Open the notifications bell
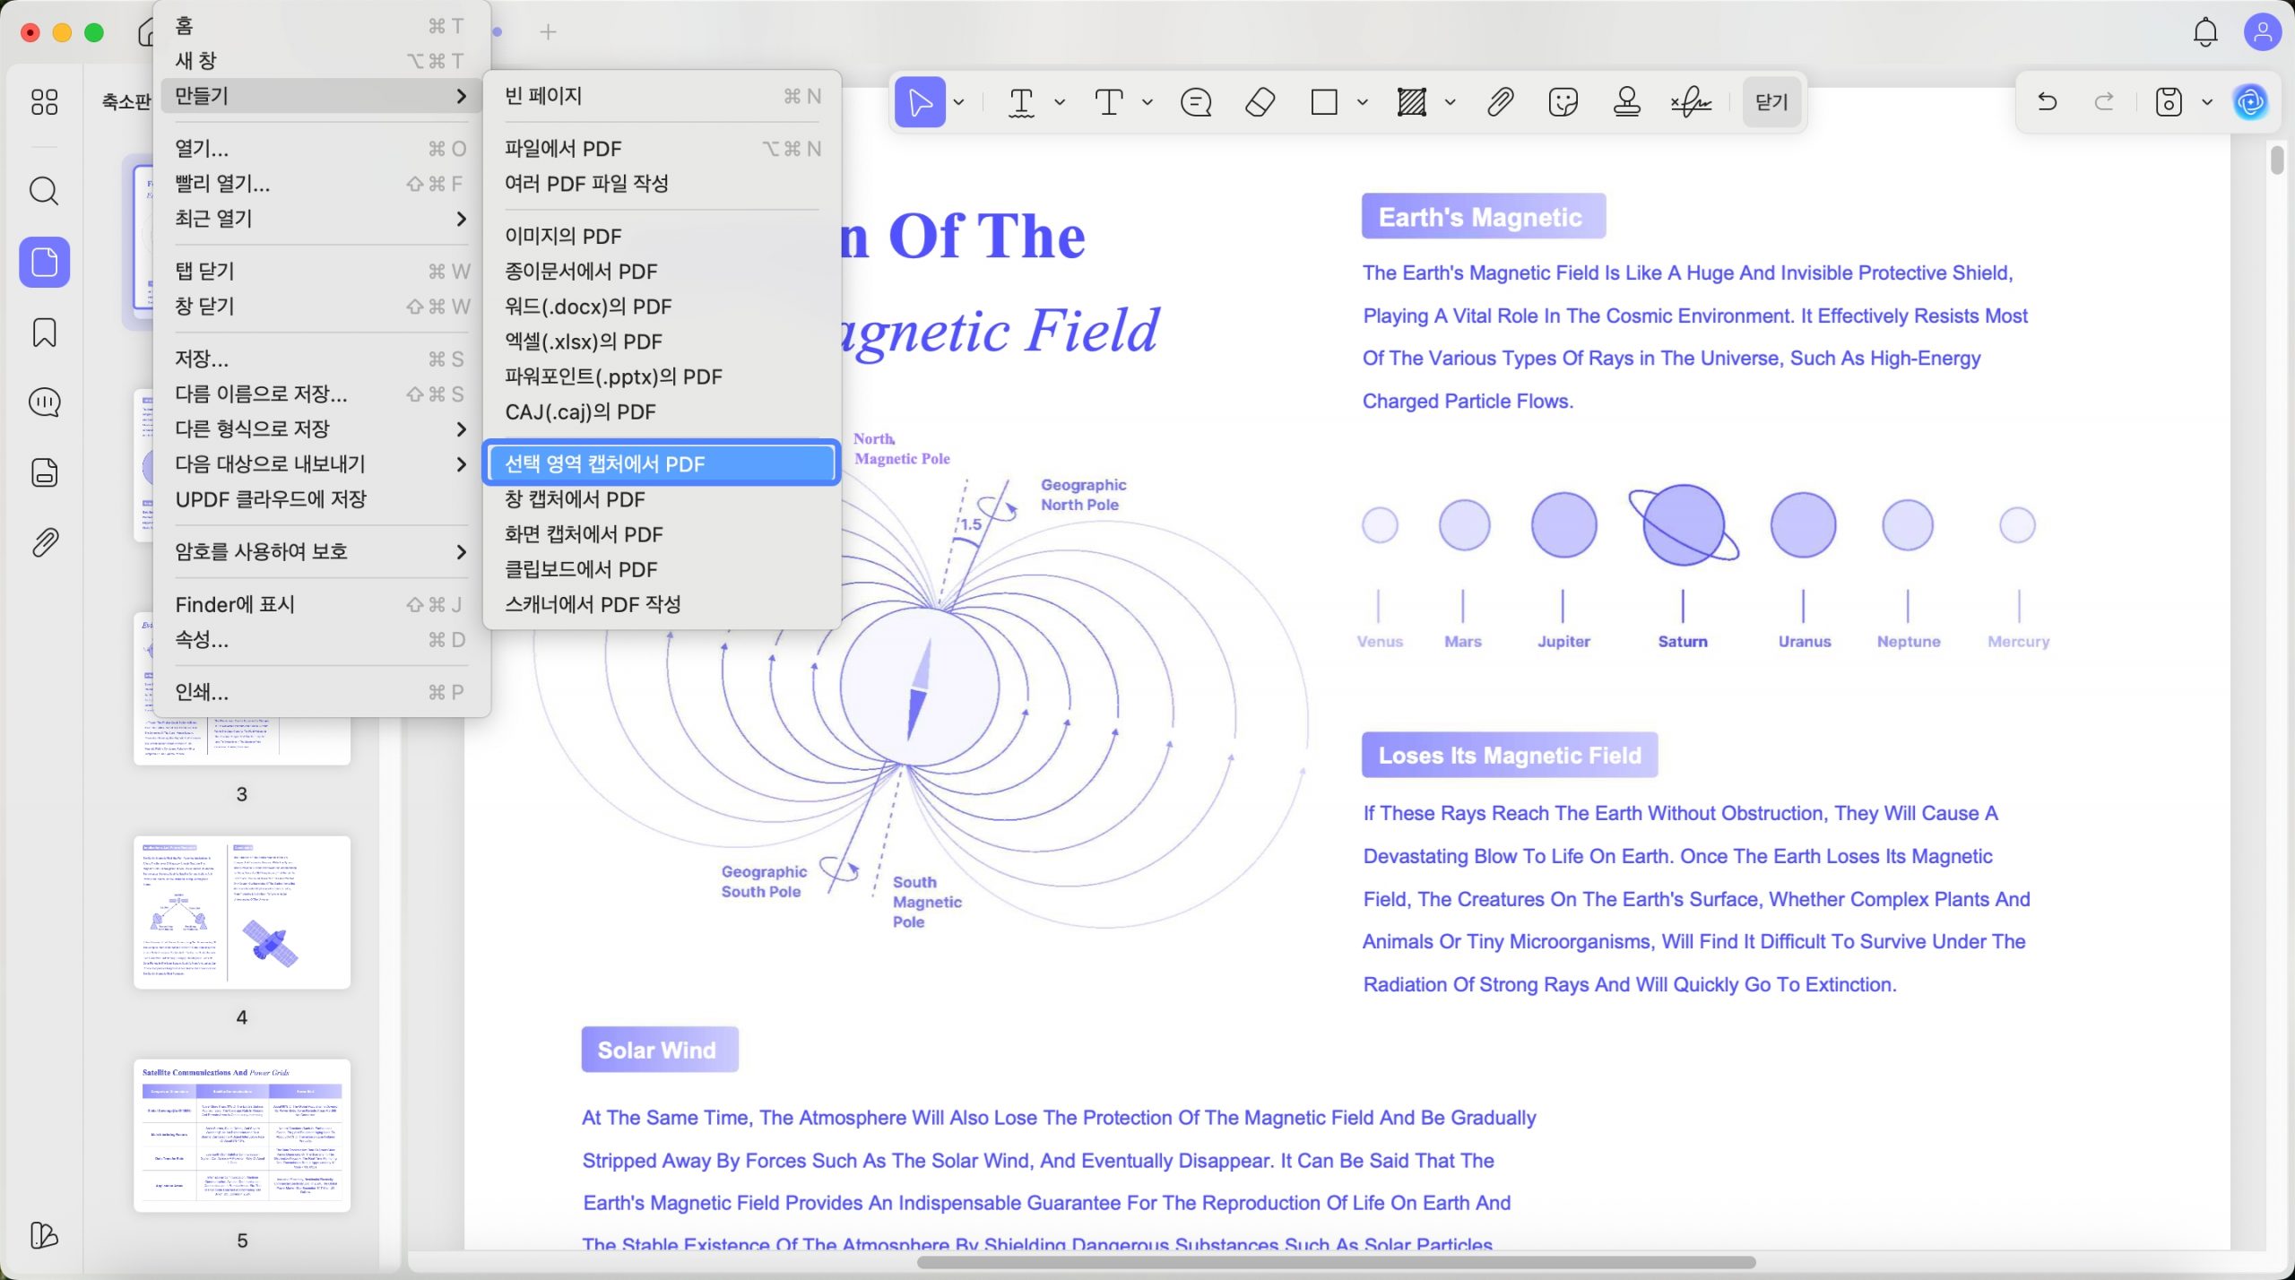This screenshot has width=2295, height=1280. coord(2205,32)
